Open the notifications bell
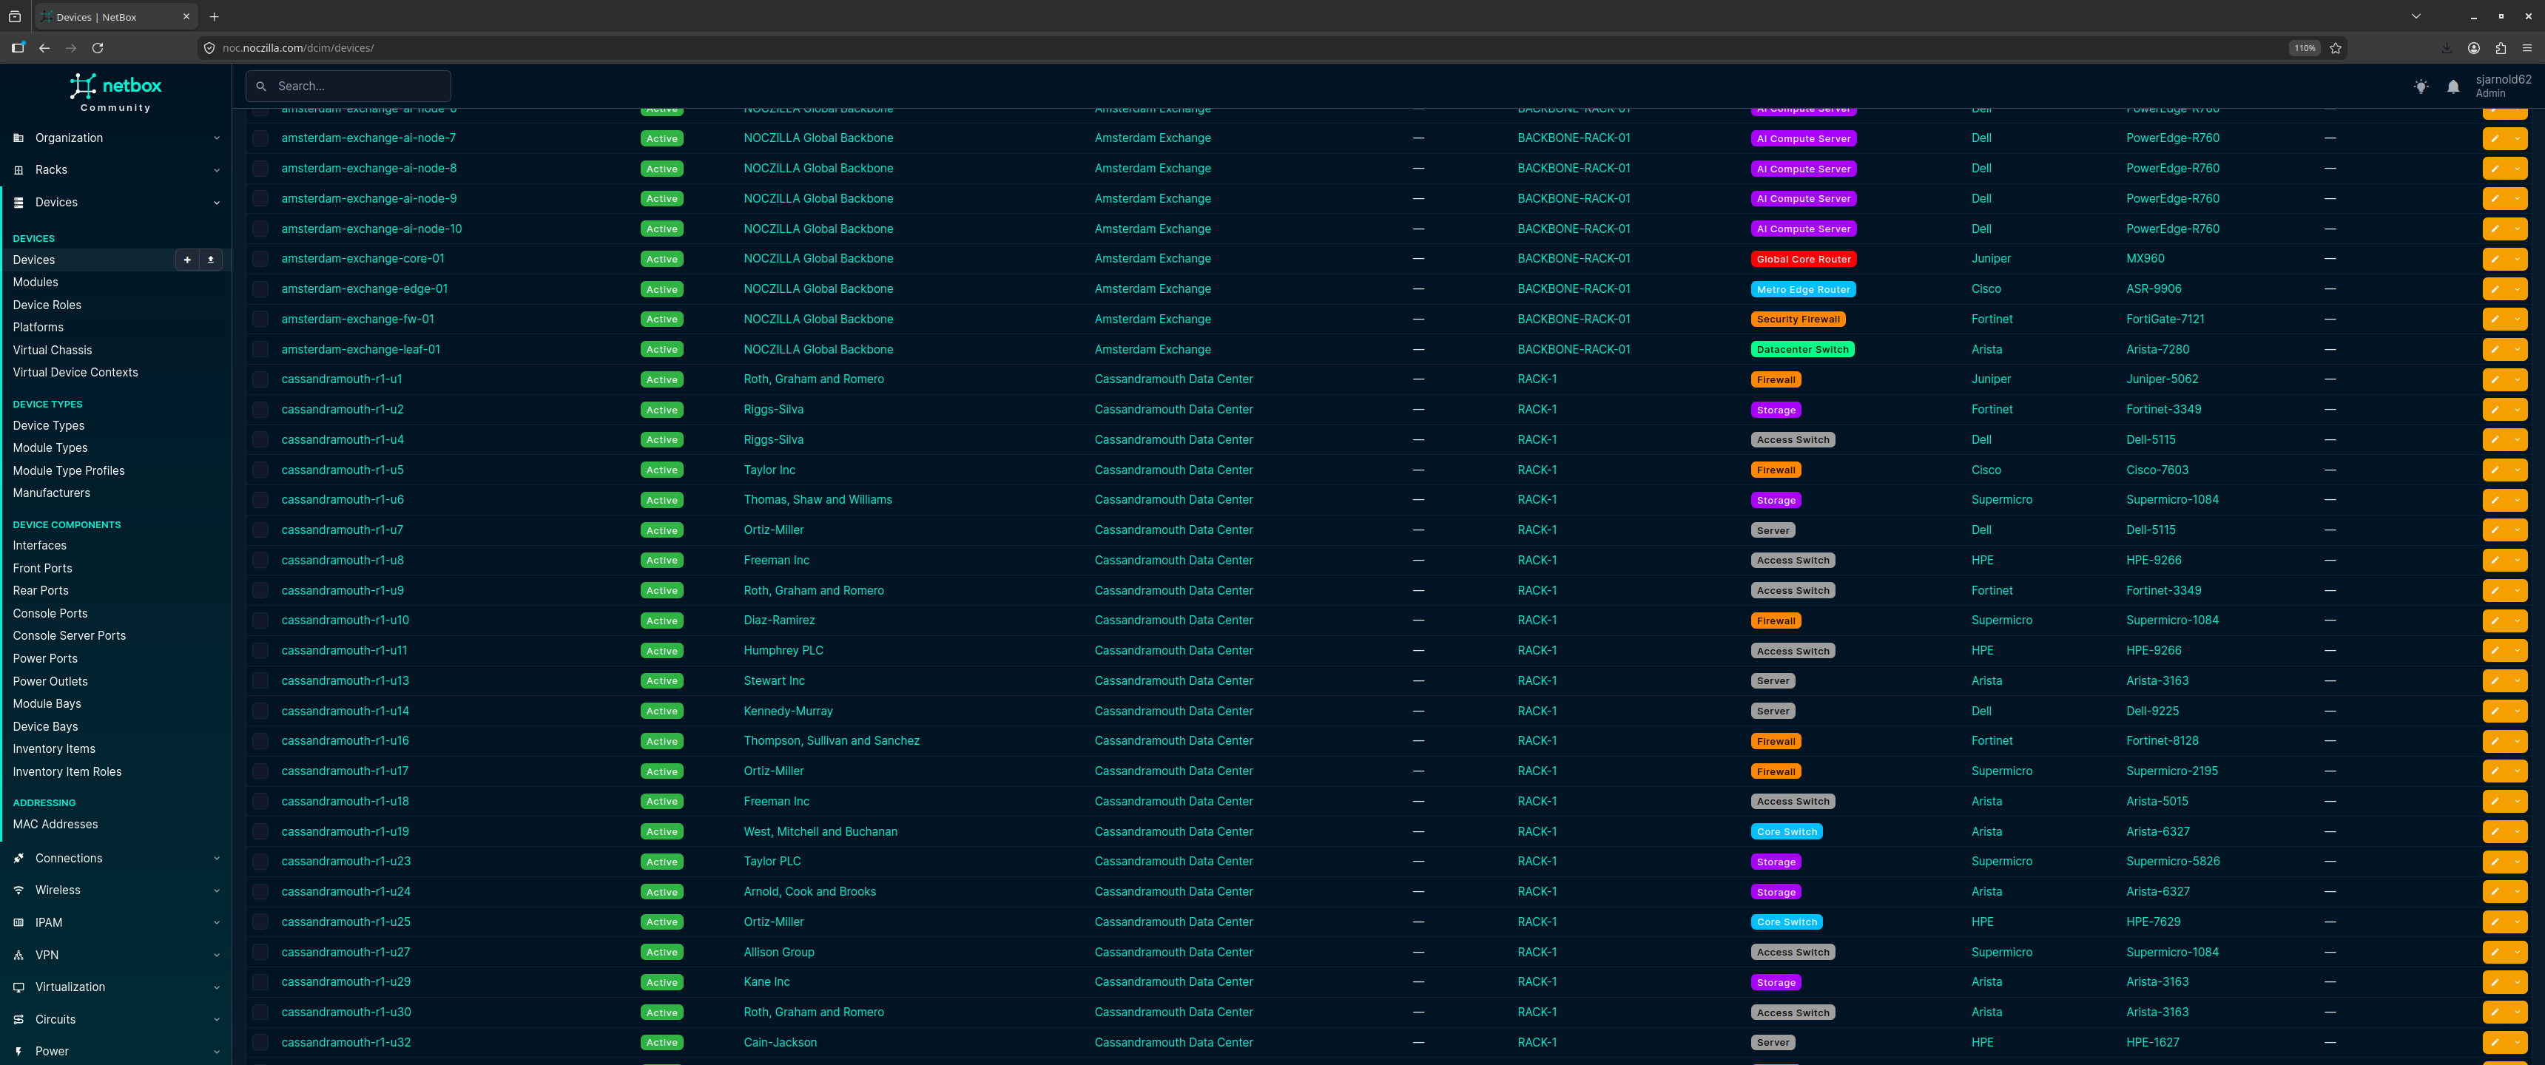The image size is (2545, 1065). (2453, 87)
